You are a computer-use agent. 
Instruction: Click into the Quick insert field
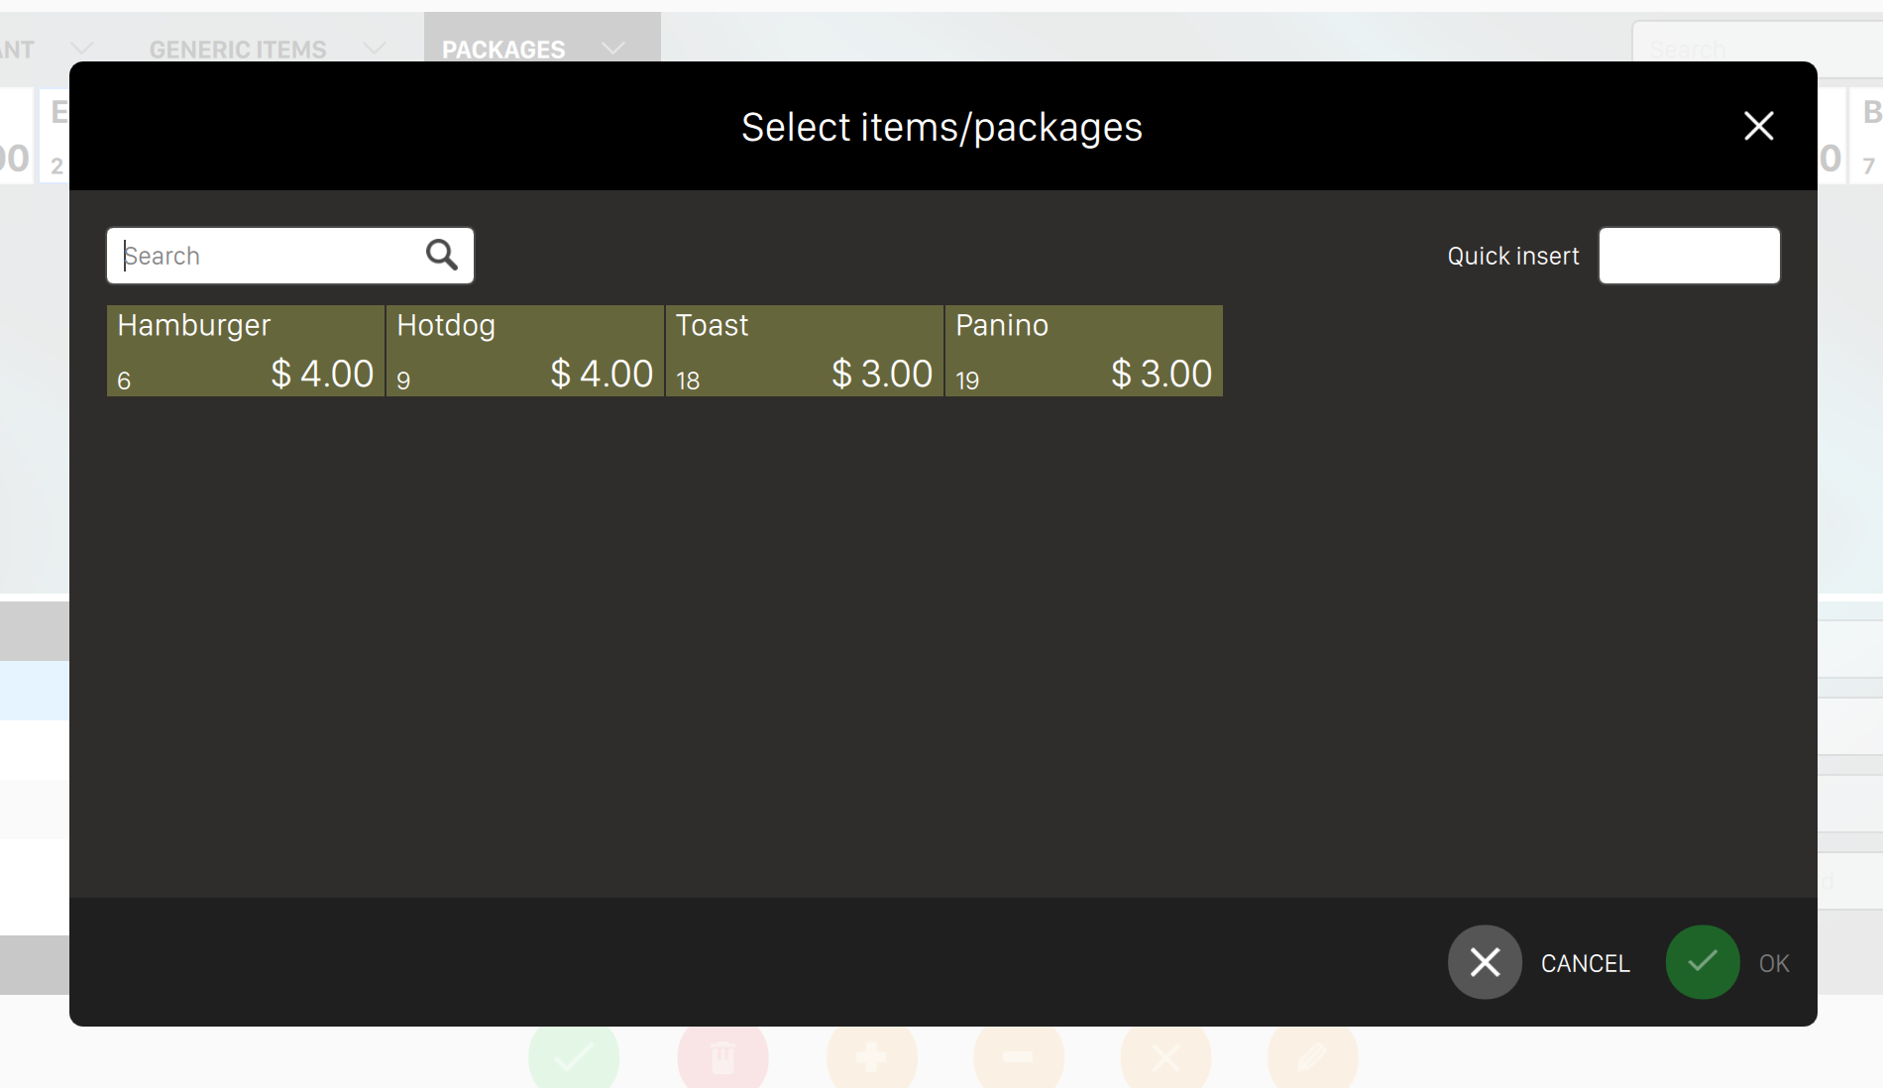[x=1689, y=256]
